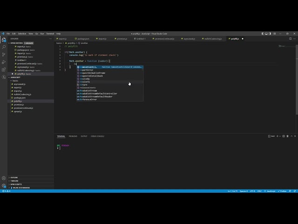Click the feedback icon in status bar
298x224 pixels.
(290, 191)
